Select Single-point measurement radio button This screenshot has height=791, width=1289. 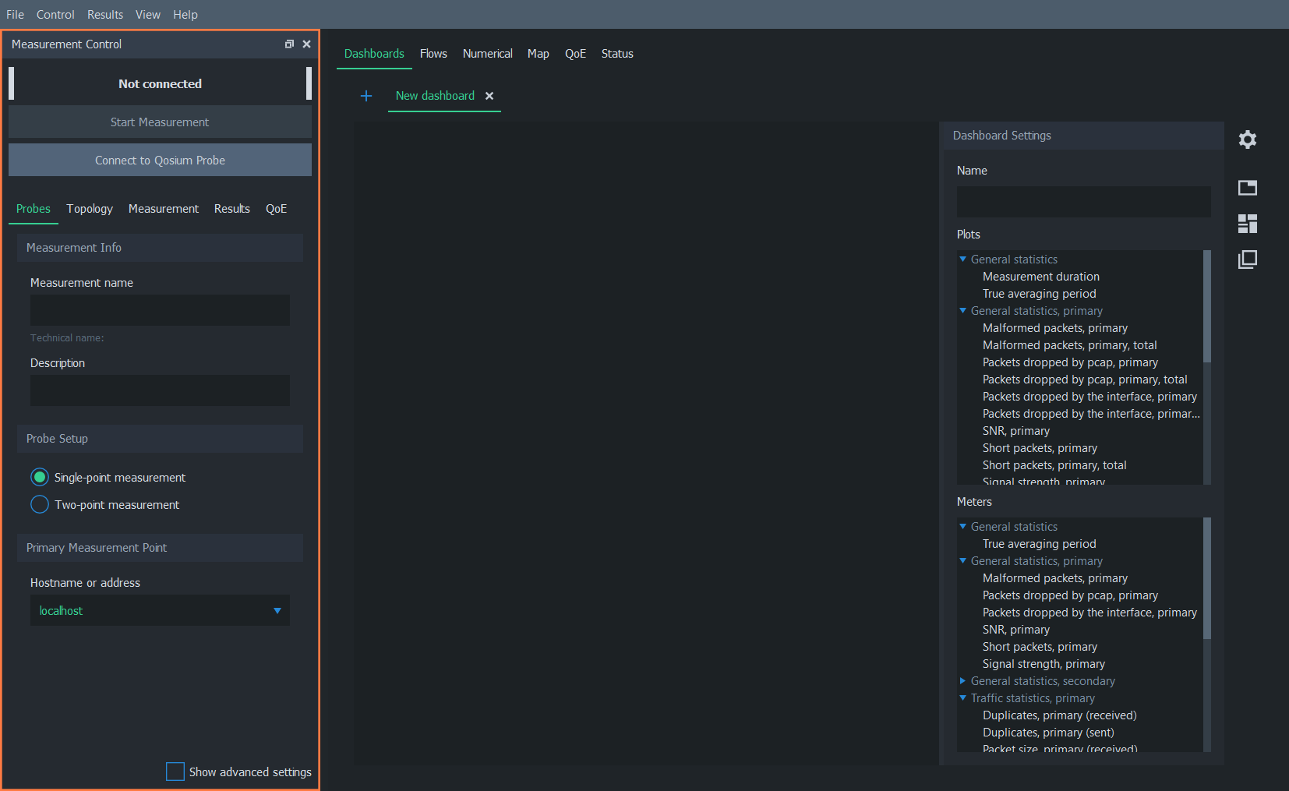click(40, 477)
